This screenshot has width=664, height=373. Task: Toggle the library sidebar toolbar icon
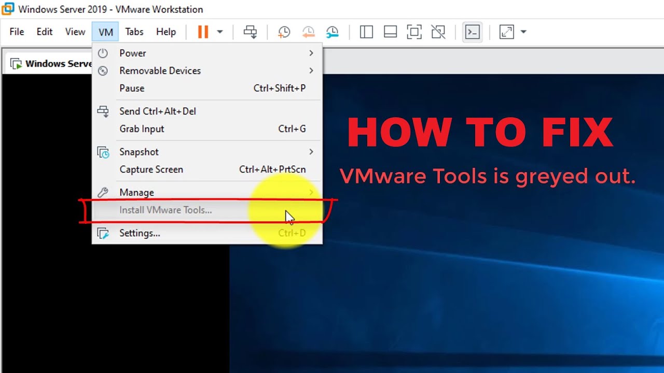point(366,32)
